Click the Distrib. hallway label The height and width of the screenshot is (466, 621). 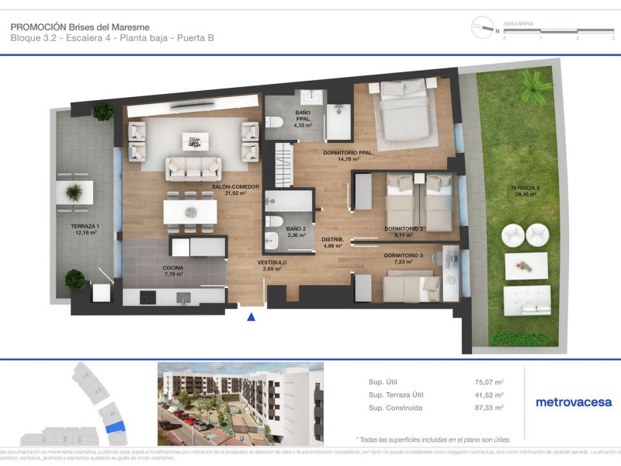click(332, 240)
